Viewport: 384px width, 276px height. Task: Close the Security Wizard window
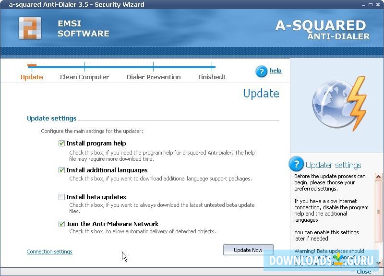point(378,5)
